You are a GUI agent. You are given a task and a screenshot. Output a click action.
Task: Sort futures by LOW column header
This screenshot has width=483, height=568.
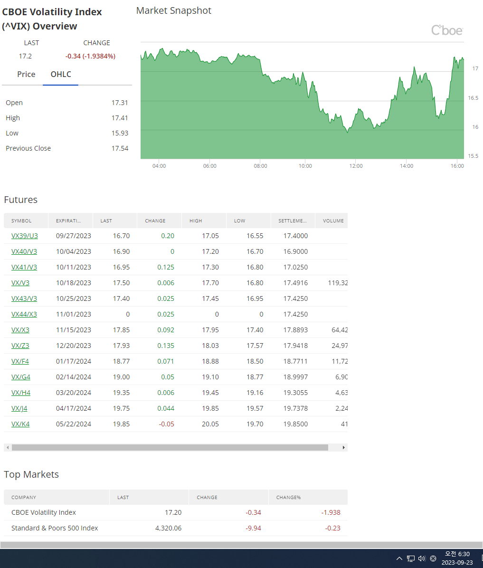249,221
